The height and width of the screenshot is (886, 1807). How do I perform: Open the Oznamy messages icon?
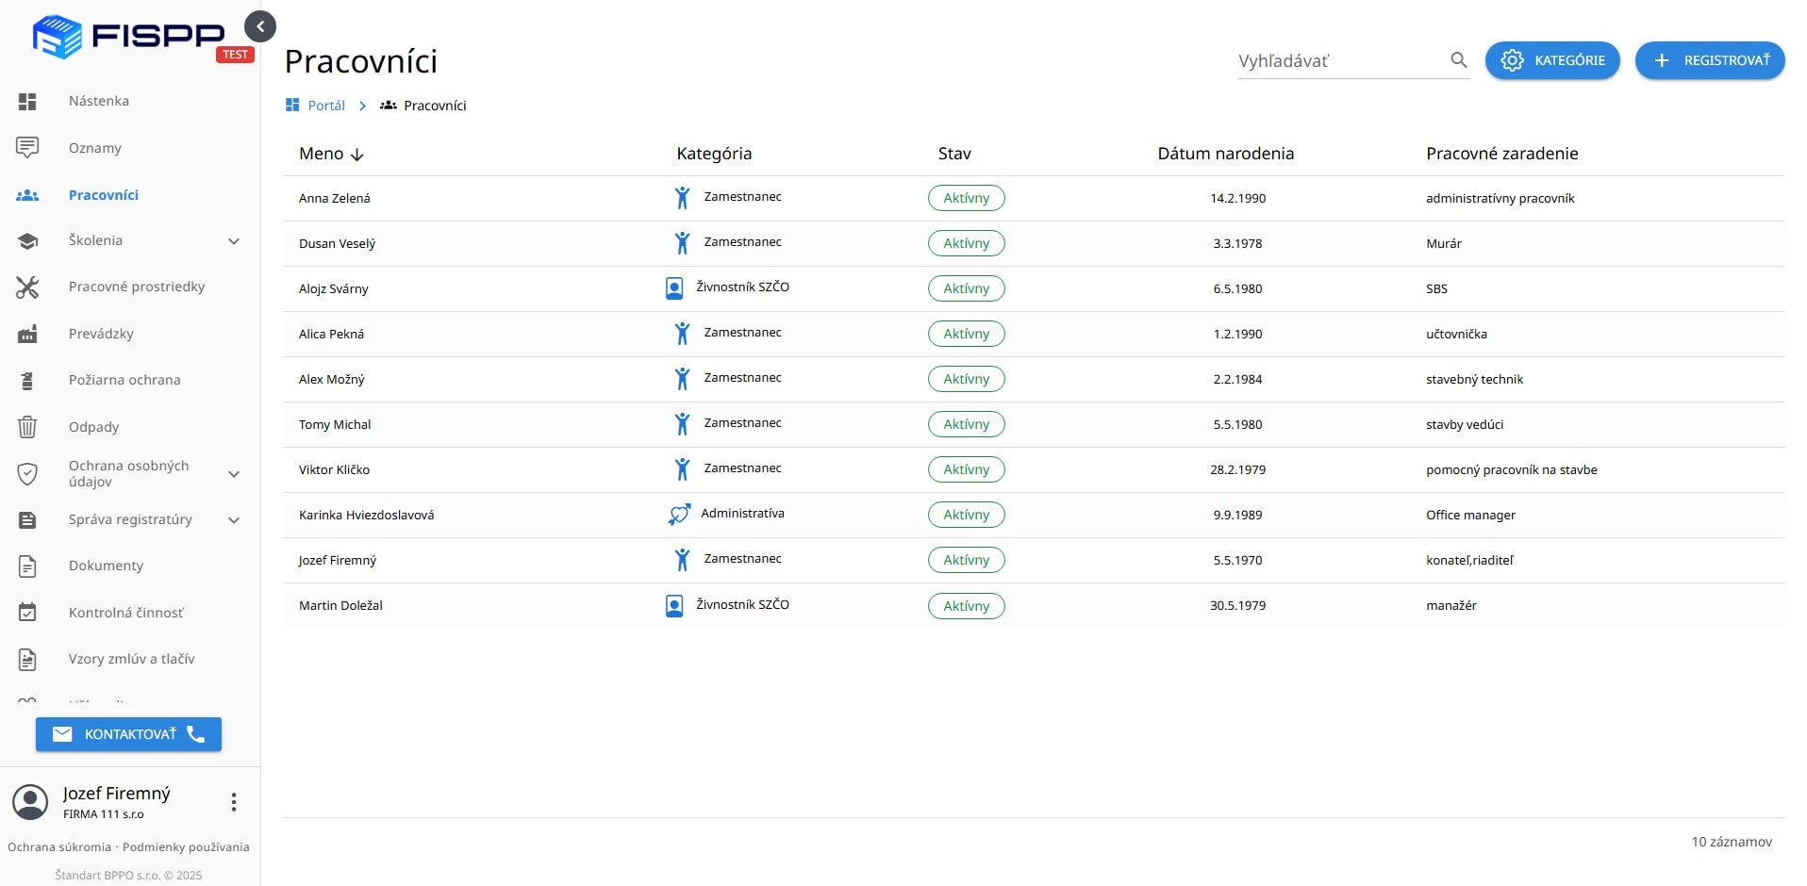coord(27,147)
